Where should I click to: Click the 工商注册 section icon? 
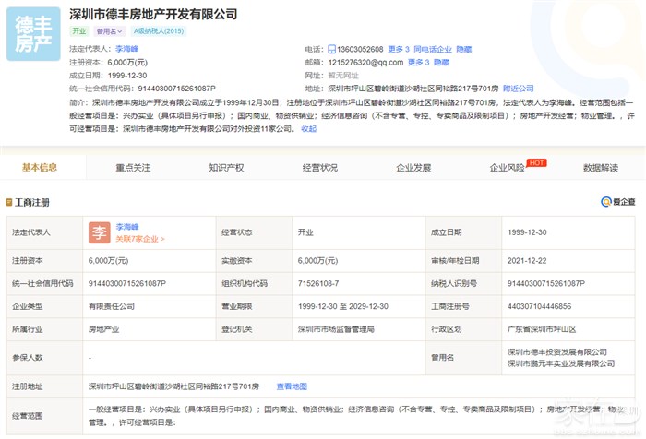pyautogui.click(x=10, y=202)
